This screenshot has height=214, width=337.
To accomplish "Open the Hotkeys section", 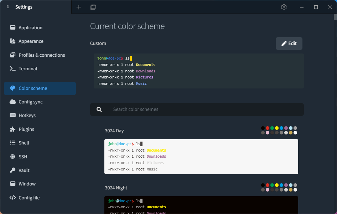I will (x=40, y=115).
